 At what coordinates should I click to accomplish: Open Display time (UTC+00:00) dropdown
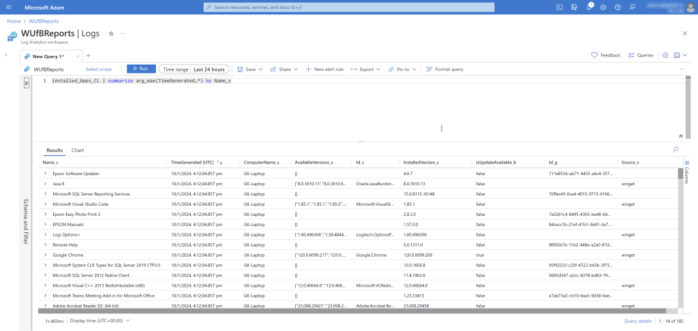(100, 320)
